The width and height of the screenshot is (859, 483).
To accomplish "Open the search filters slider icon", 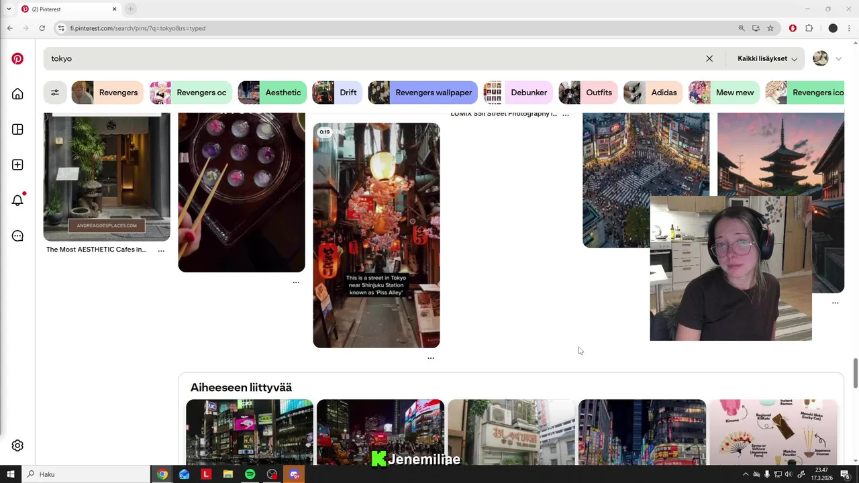I will 55,93.
